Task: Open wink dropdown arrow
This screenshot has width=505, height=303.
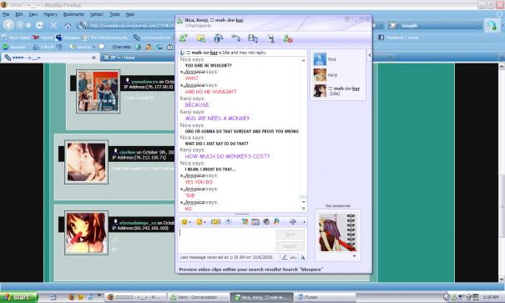Action: [x=205, y=222]
